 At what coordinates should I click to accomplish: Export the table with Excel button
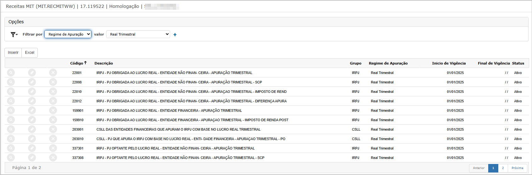(30, 53)
